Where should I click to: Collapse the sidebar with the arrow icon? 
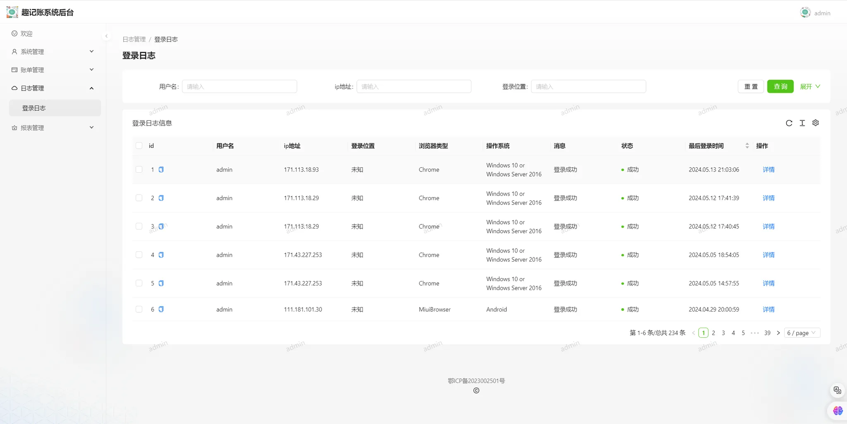(106, 36)
